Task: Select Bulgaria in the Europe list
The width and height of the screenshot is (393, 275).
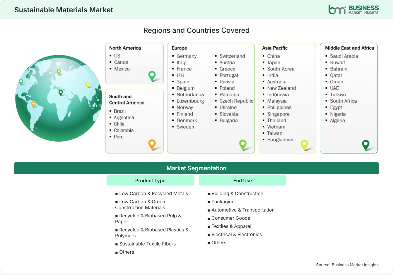Action: tap(228, 120)
